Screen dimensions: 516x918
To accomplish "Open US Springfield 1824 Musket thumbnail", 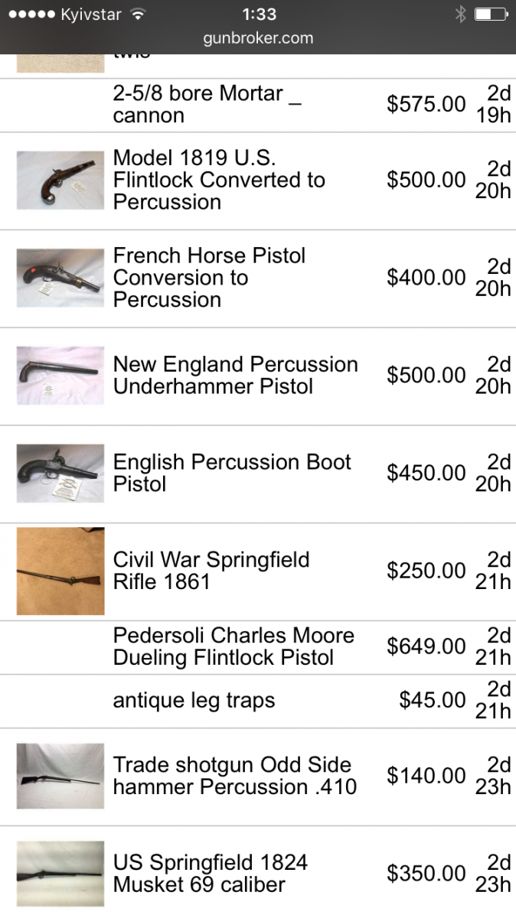I will pyautogui.click(x=60, y=874).
